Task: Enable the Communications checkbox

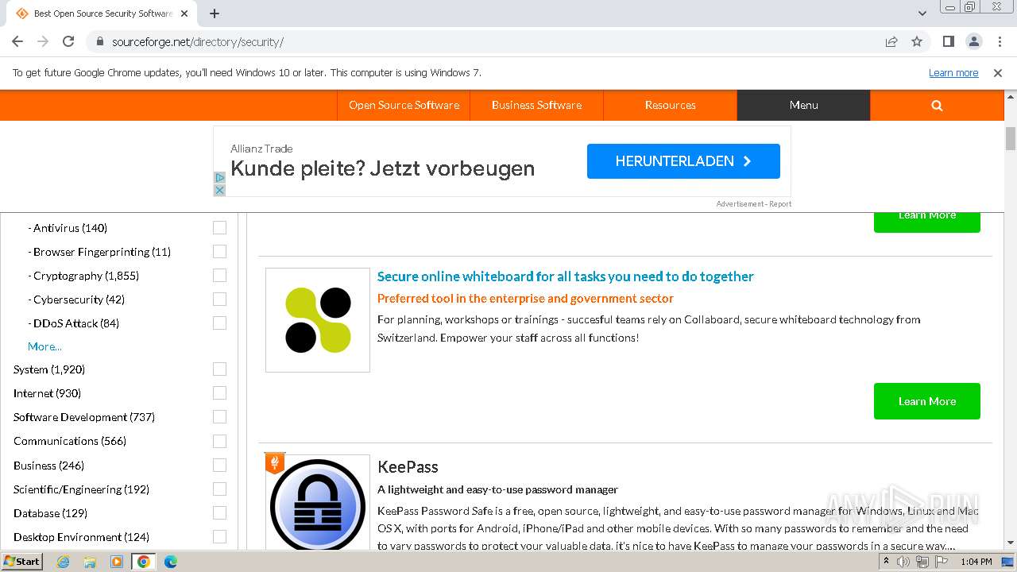Action: [220, 441]
